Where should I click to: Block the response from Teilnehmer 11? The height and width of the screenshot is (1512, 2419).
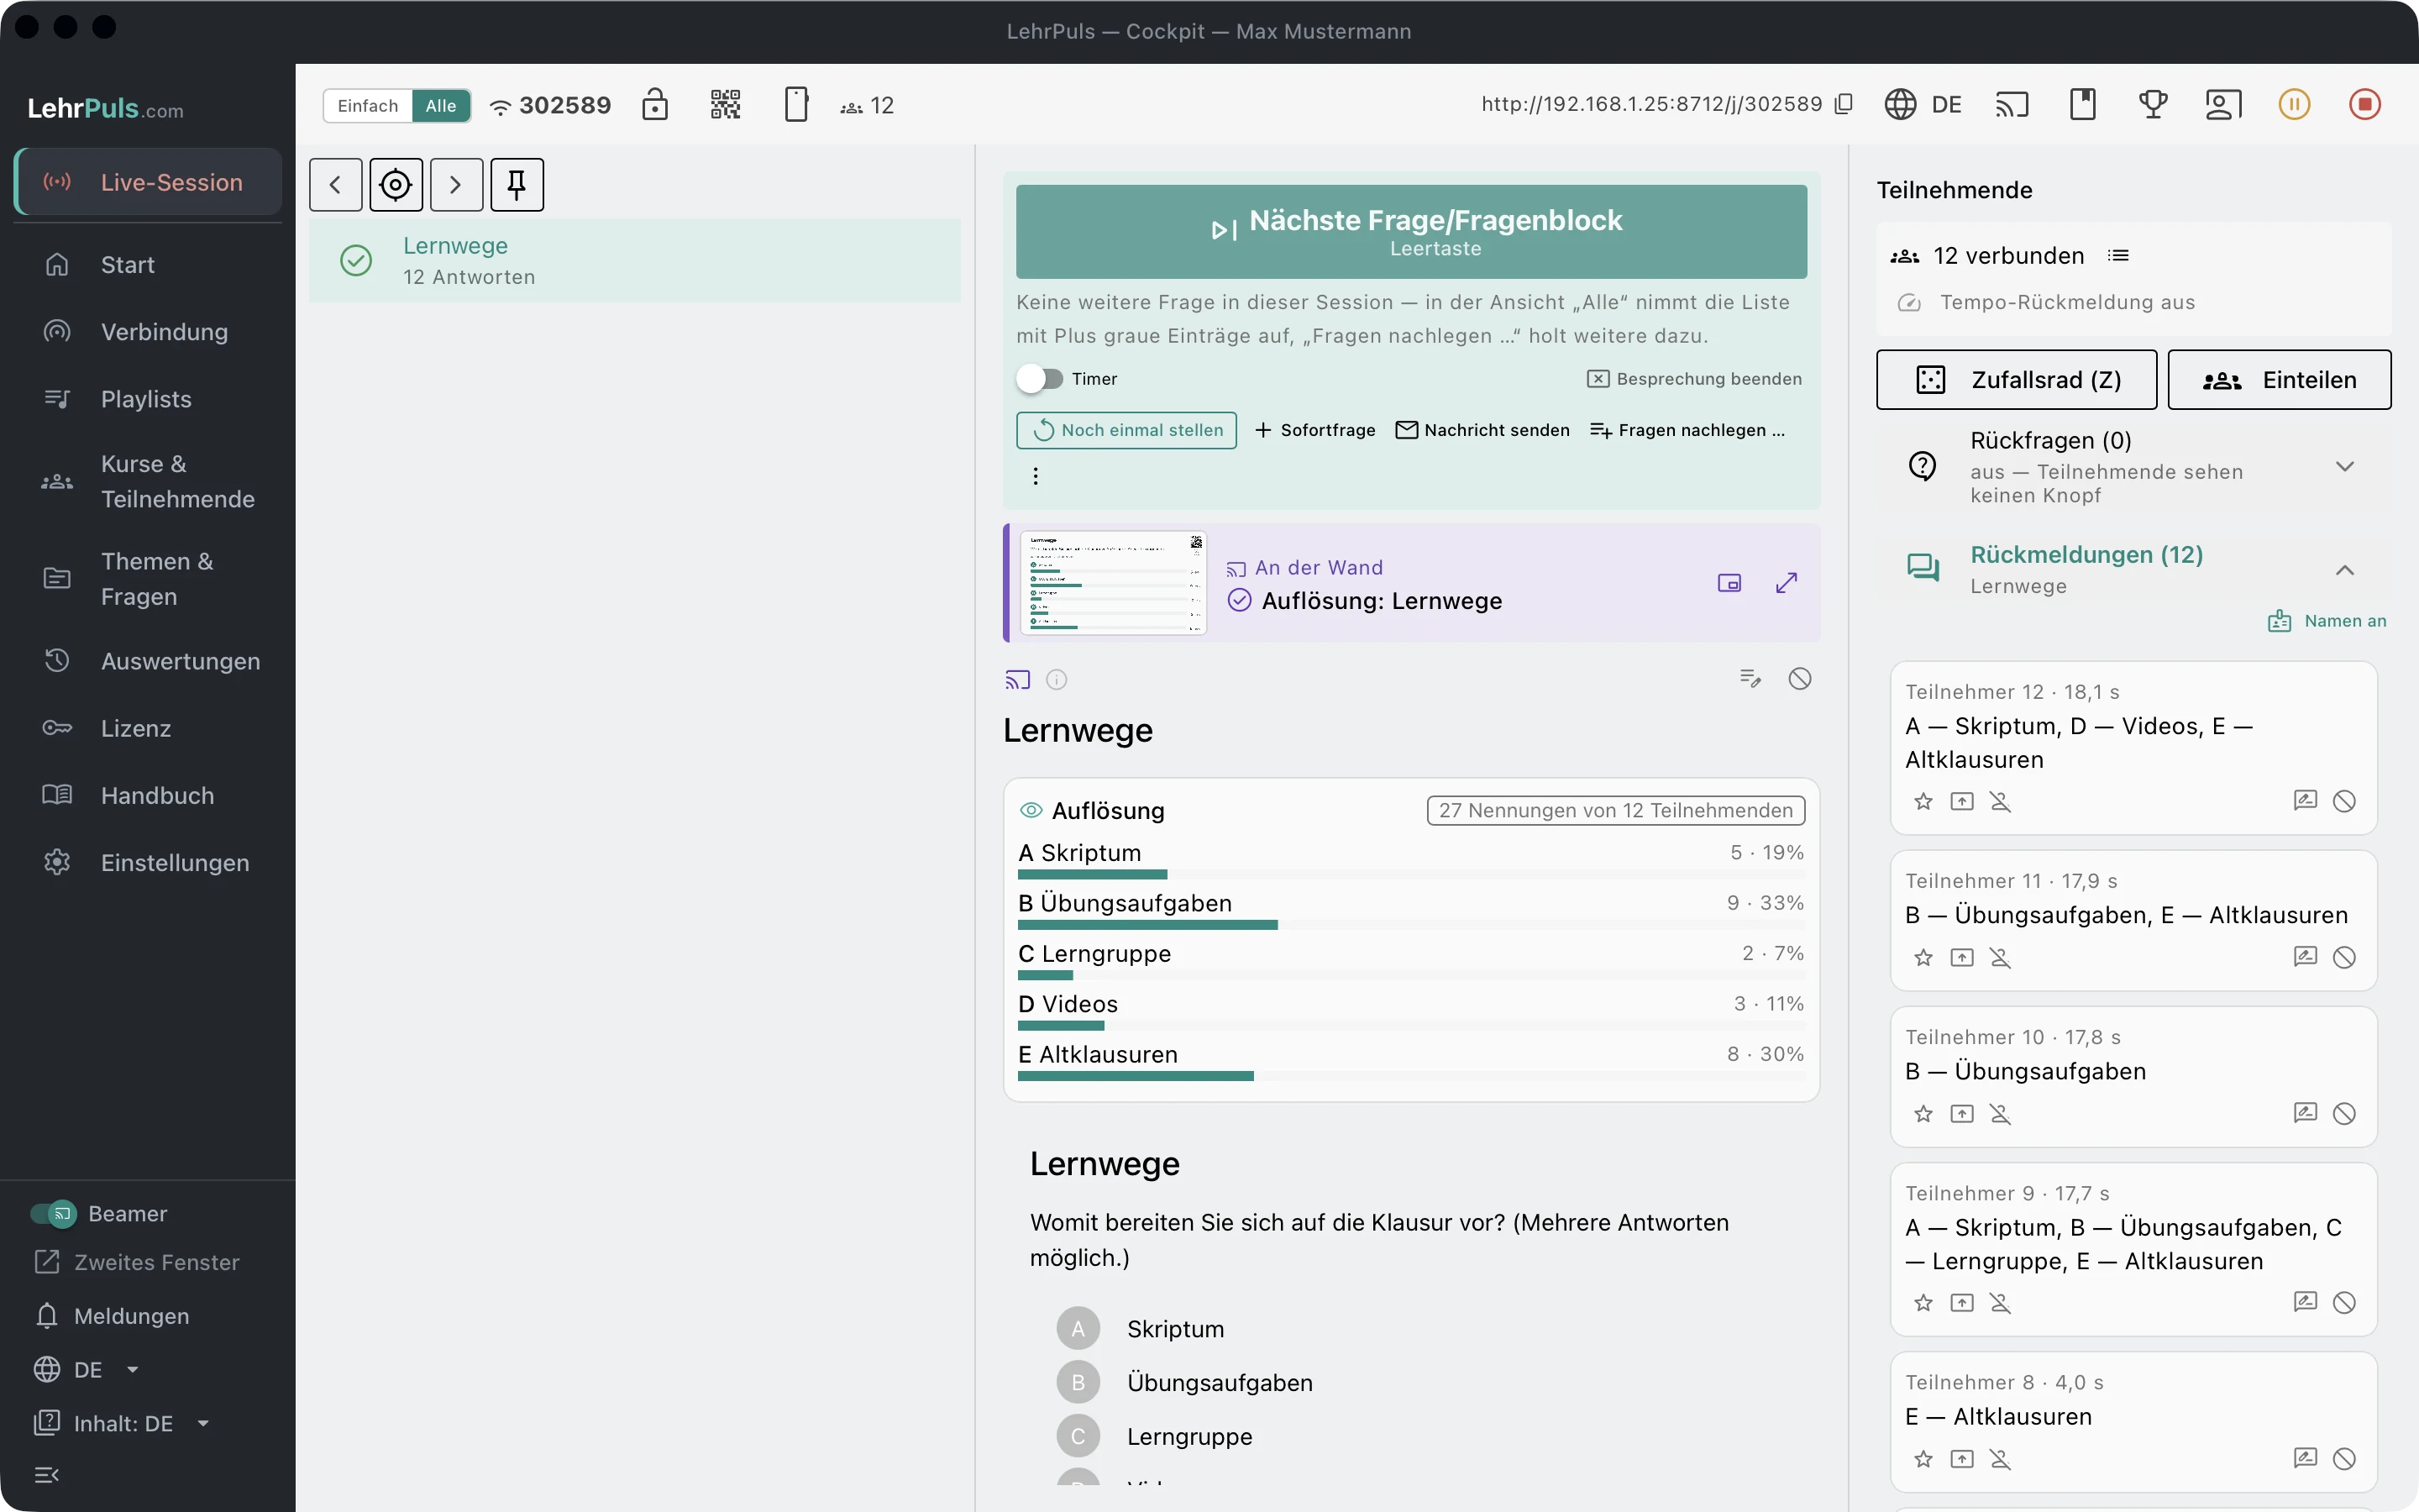(x=2344, y=957)
